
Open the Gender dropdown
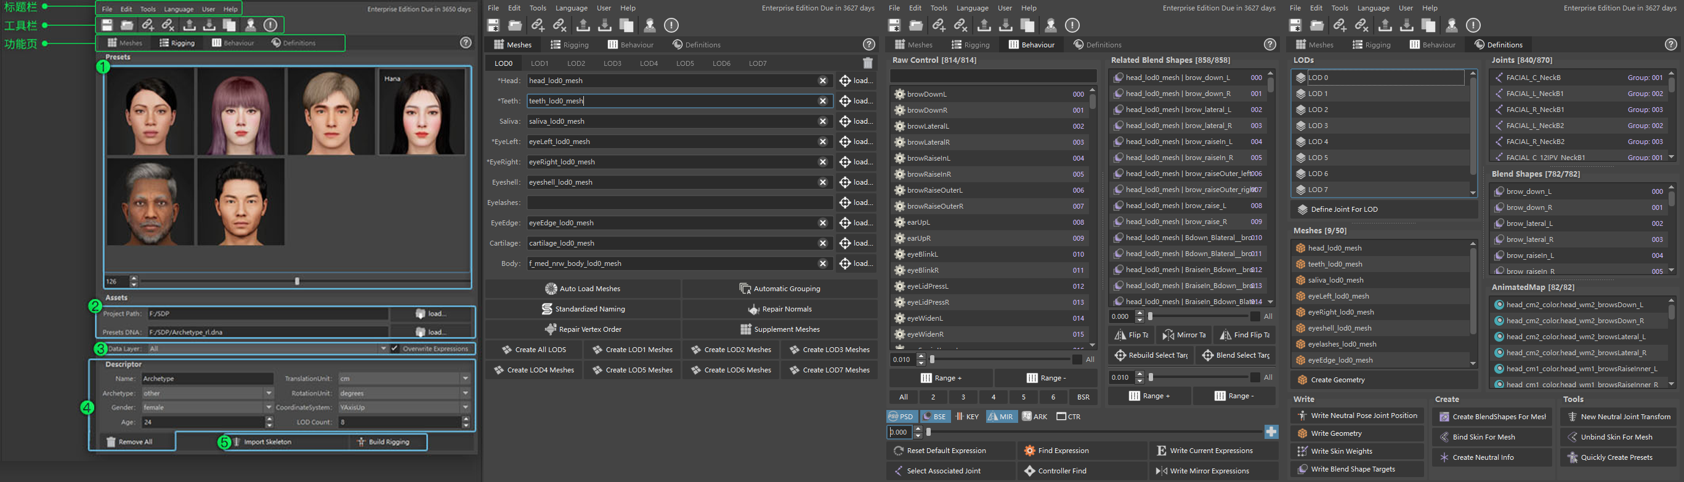[268, 408]
